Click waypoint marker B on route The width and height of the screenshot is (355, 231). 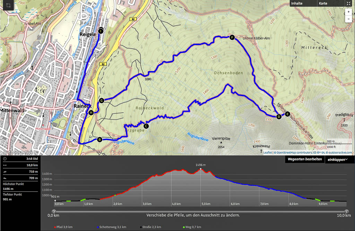tap(99, 139)
